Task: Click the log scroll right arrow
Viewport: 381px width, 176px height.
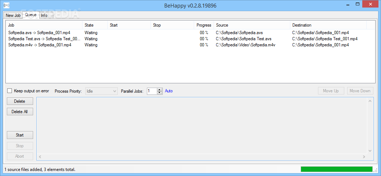Action: tap(364, 157)
